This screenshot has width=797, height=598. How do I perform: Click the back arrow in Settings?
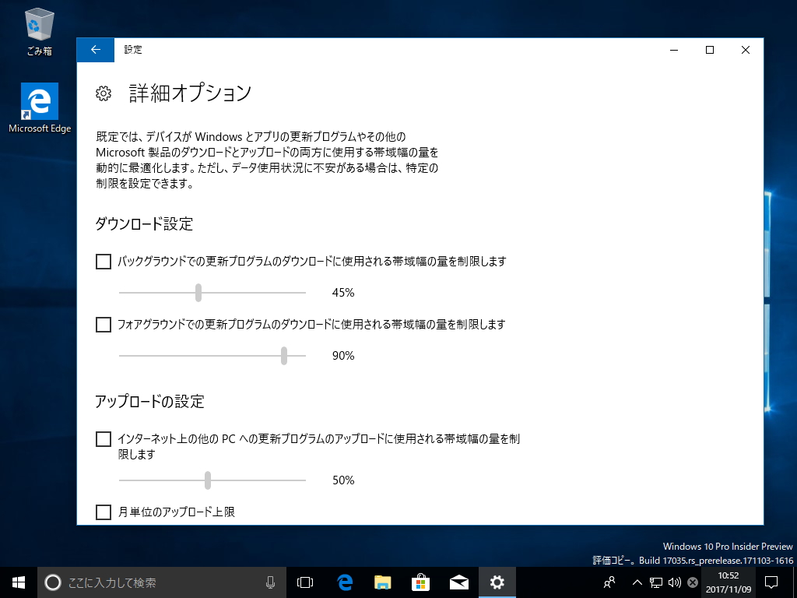pos(94,50)
